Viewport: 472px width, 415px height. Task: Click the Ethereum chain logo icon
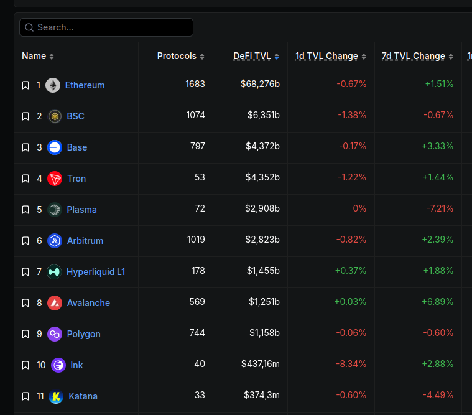point(53,85)
